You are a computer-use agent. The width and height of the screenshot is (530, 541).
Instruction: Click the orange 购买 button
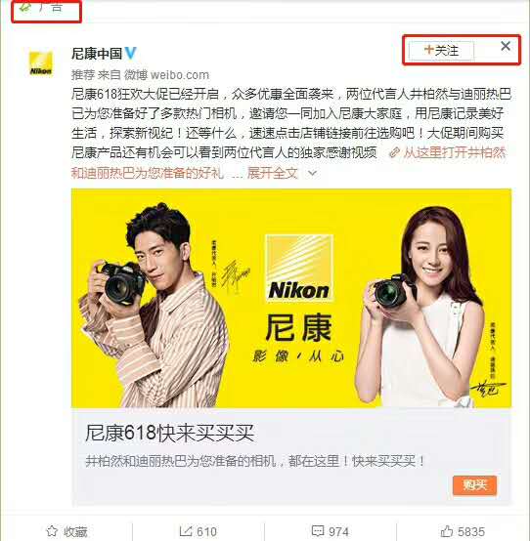[474, 485]
